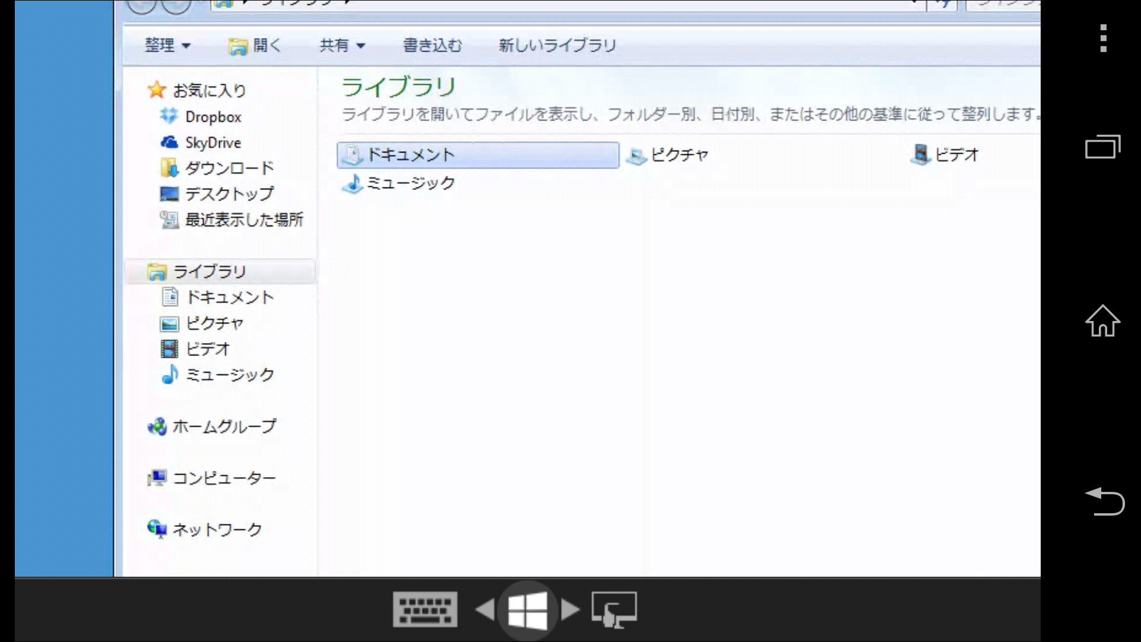
Task: Open Android overflow menu three dots
Action: 1103,39
